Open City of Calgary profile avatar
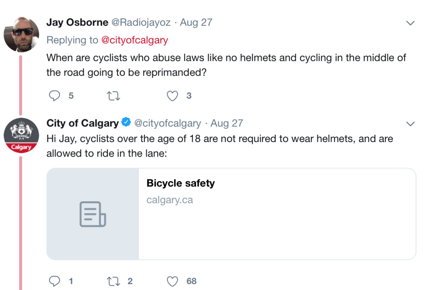Viewport: 437px width, 290px height. point(21,136)
